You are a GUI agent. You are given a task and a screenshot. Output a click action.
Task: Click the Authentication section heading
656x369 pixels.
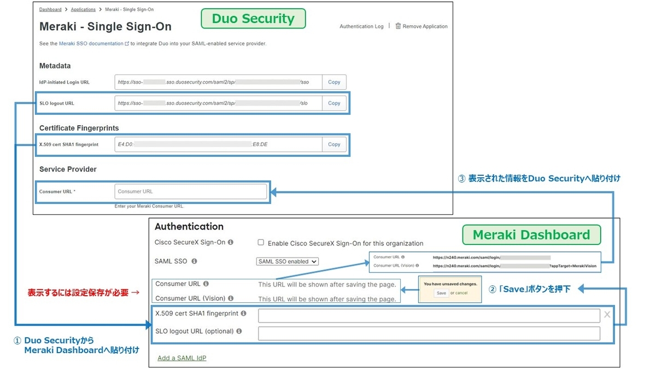tap(189, 226)
